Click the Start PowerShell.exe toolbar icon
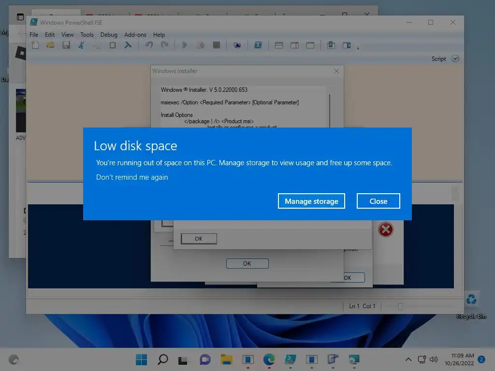495x371 pixels. click(x=258, y=45)
